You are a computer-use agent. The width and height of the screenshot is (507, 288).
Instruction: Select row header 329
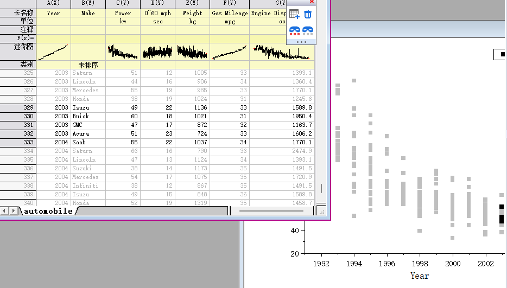pos(18,107)
